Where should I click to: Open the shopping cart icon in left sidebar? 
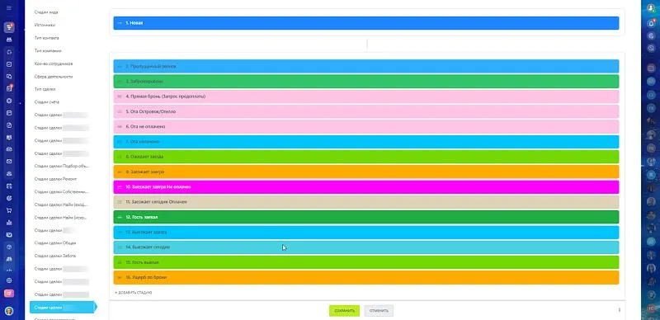click(9, 210)
